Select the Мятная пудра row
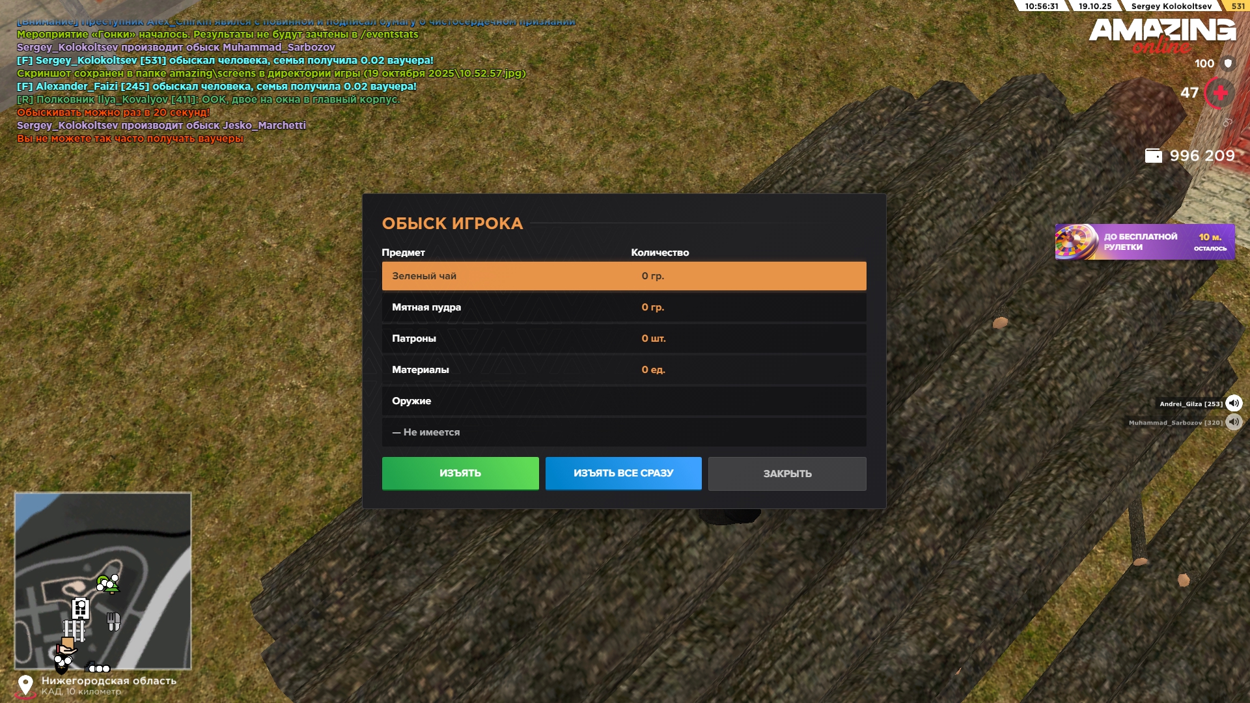 click(x=623, y=307)
